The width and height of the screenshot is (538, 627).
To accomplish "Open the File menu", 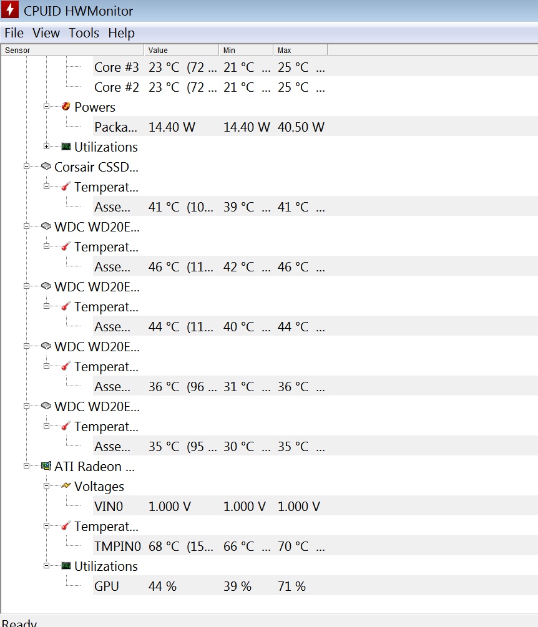I will (14, 33).
